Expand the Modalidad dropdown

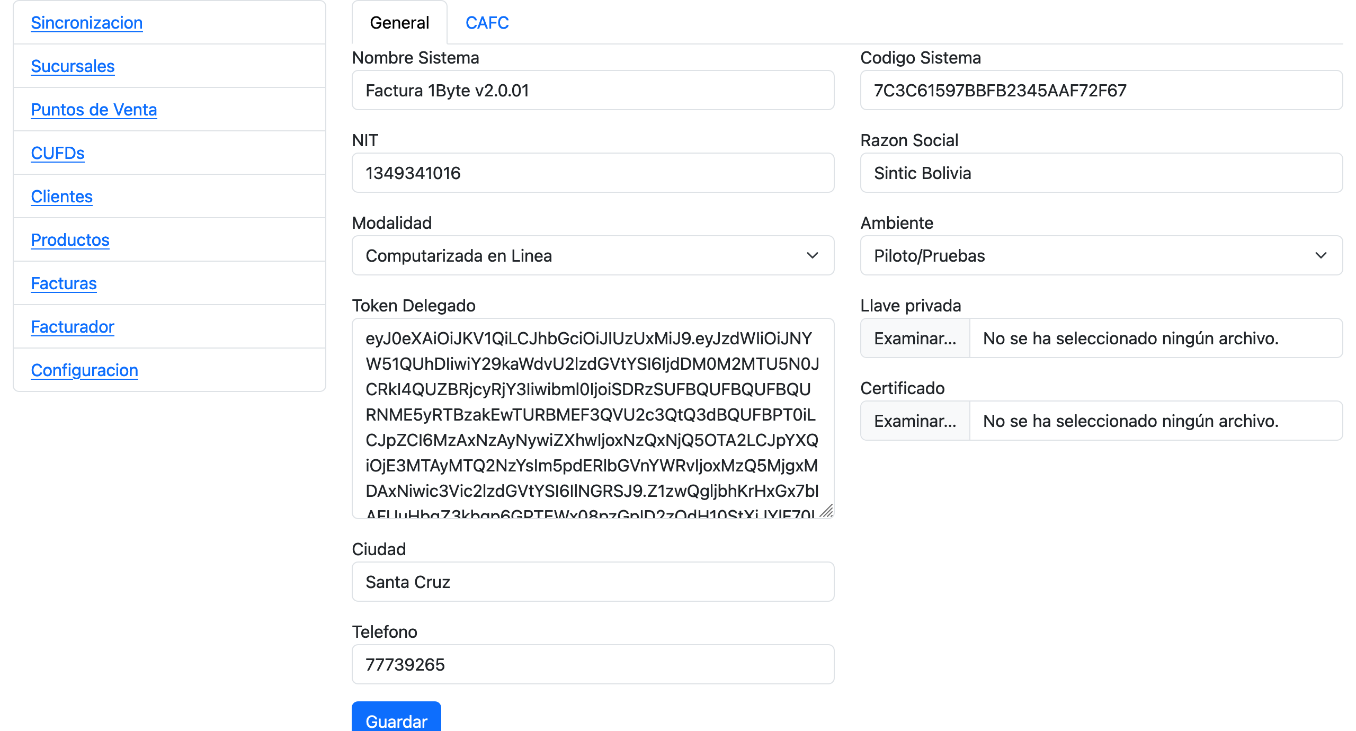click(x=593, y=256)
